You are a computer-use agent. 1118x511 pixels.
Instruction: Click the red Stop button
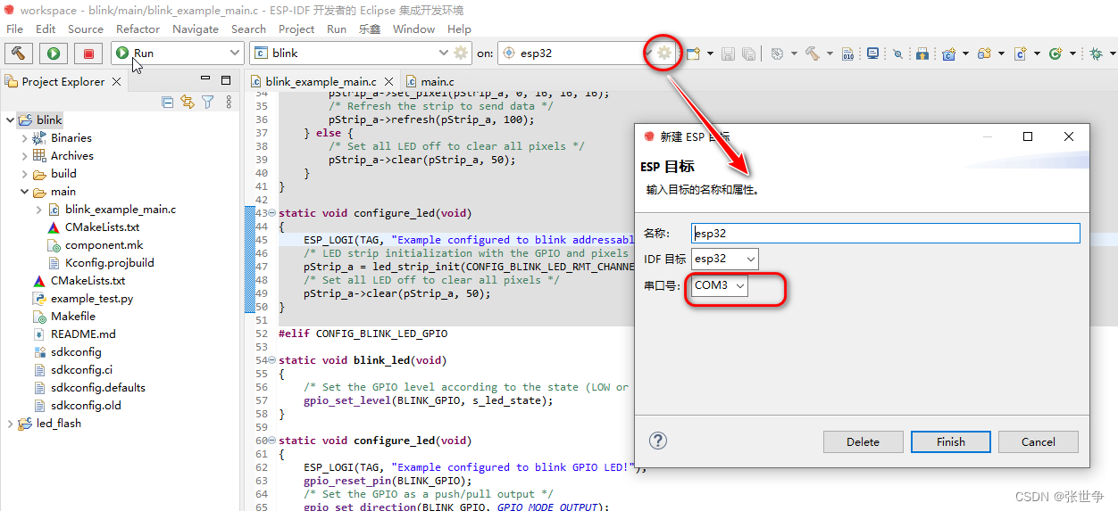pos(88,54)
